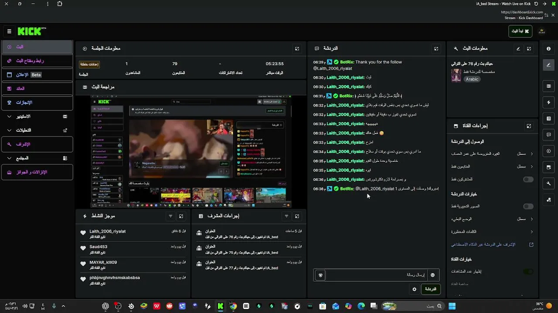Click the wrench icon in the right rail
Viewport: 558px width, 313px height.
tap(548, 183)
